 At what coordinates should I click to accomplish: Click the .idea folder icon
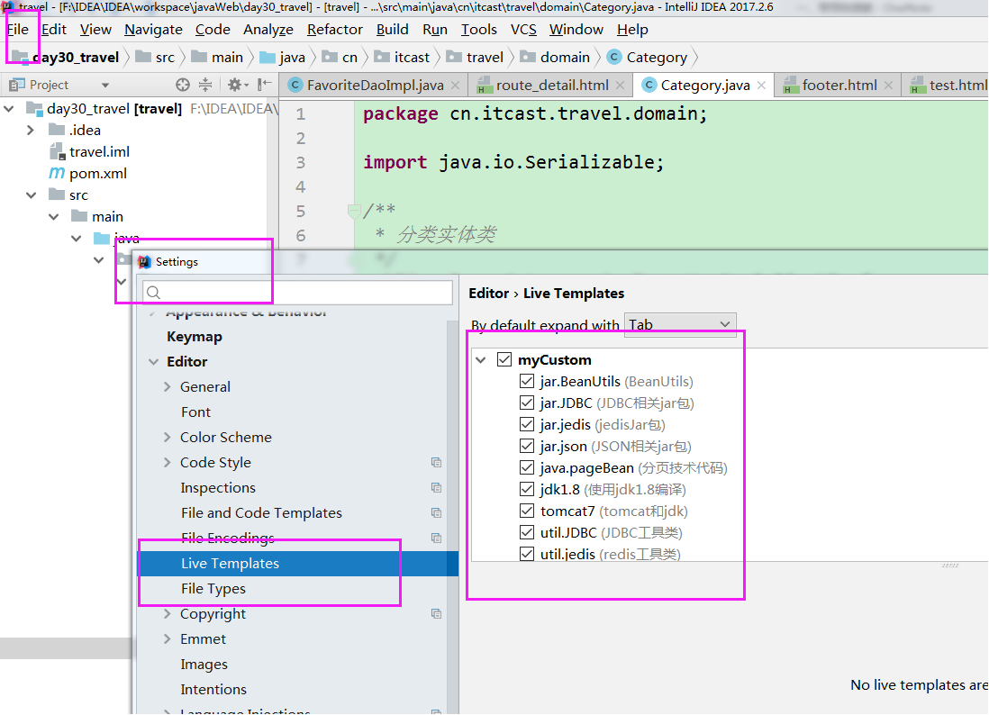(57, 130)
